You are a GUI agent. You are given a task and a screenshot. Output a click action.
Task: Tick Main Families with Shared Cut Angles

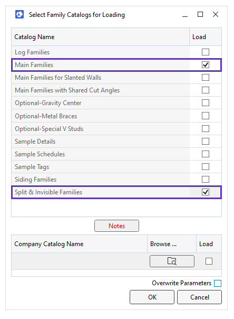(x=206, y=90)
